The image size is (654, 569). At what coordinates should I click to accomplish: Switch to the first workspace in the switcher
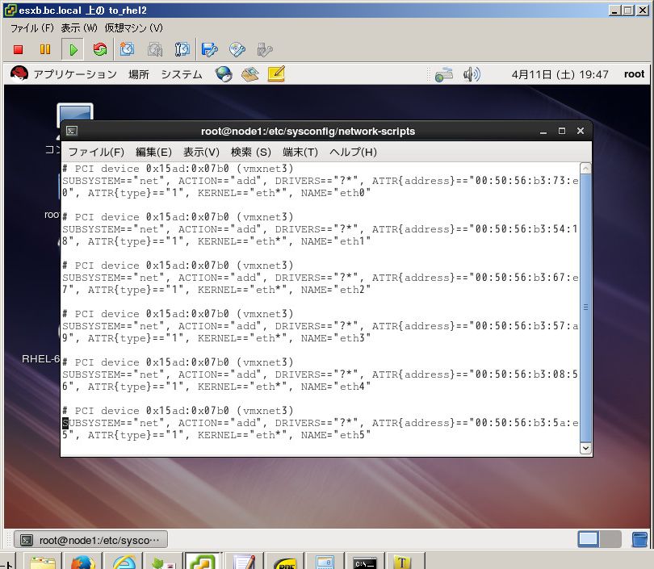(588, 539)
